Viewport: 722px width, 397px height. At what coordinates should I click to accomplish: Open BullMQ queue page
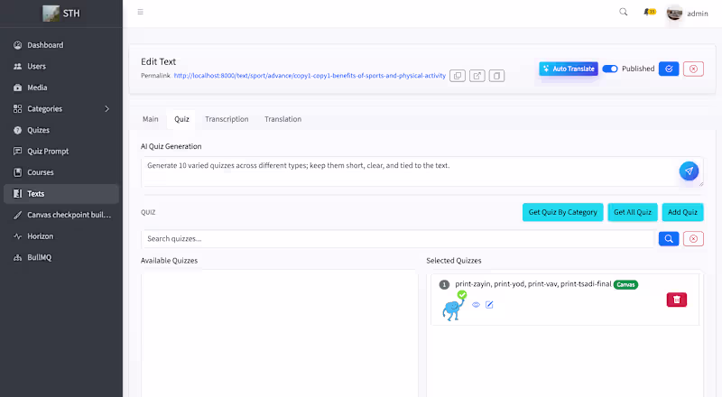61,257
